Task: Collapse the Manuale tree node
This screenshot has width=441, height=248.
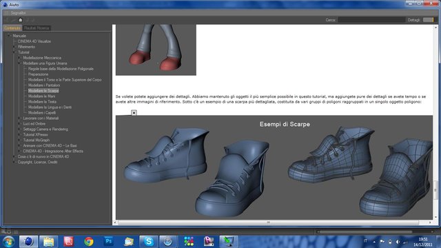Action: [9, 36]
